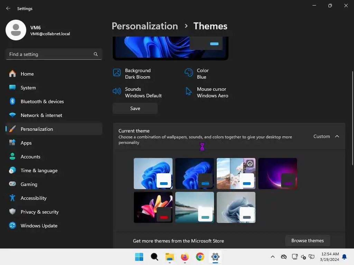Select the Windows light bloom theme
This screenshot has height=265, width=354.
coord(153,174)
